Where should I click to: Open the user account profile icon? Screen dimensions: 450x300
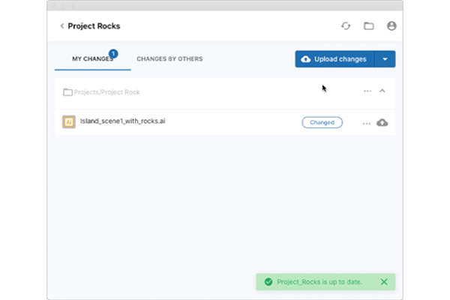(x=391, y=26)
